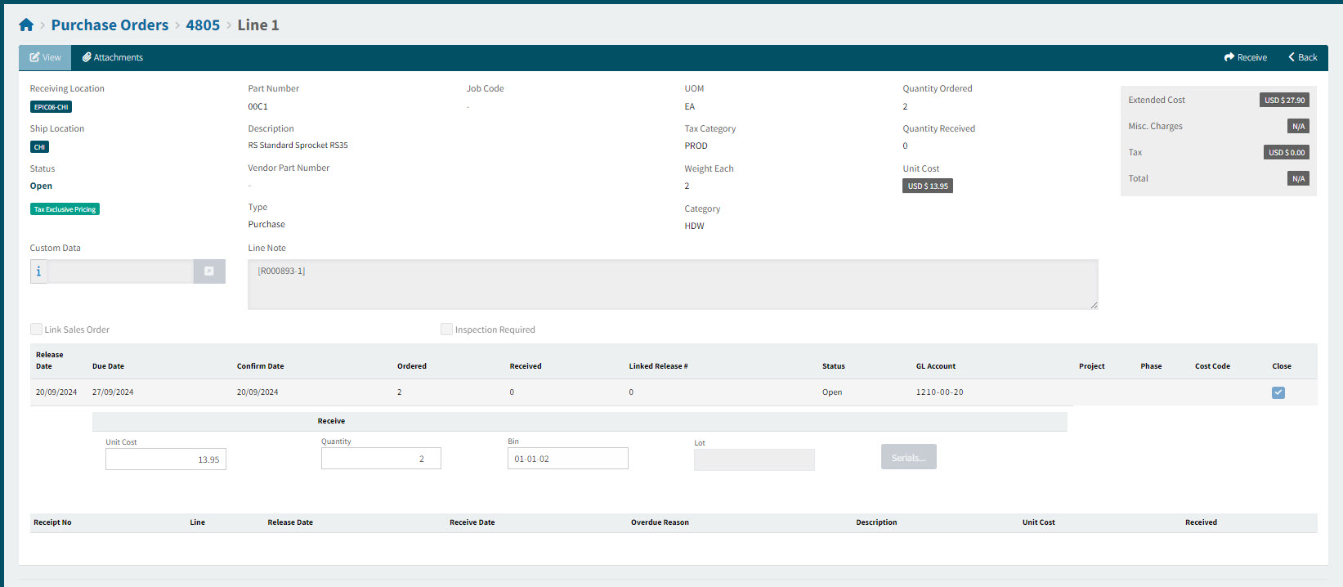Toggle the Link Sales Order checkbox

click(36, 329)
